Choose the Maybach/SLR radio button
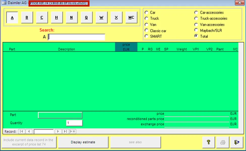 pos(196,30)
